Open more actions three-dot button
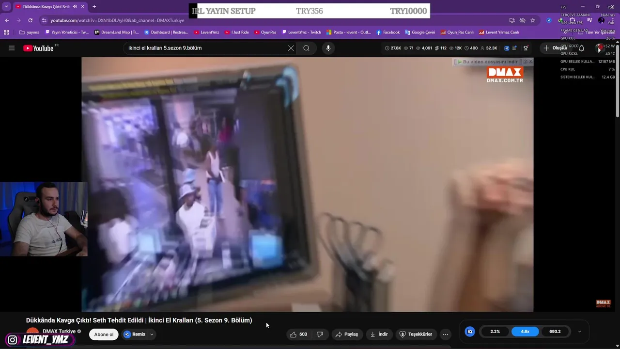Screen dimensions: 620x349 tap(446, 334)
